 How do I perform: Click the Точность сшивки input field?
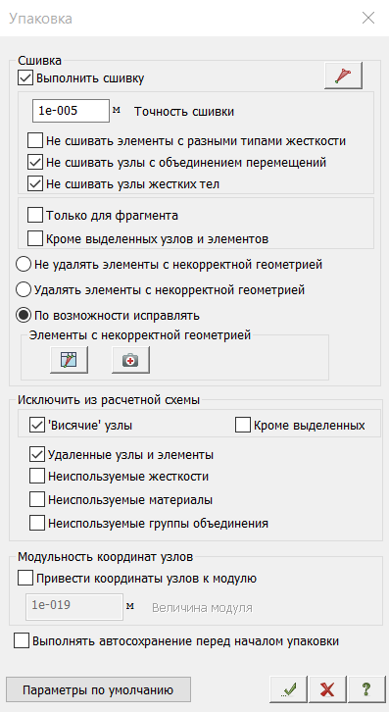pos(72,111)
